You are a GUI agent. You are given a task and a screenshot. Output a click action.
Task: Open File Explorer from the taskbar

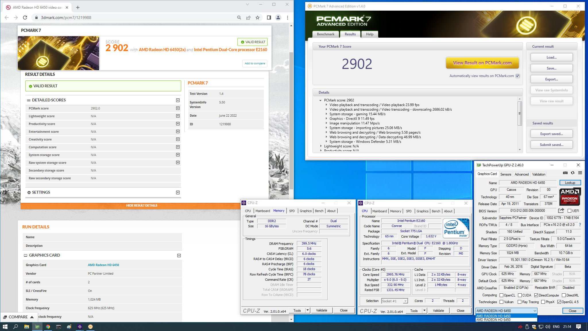26,327
